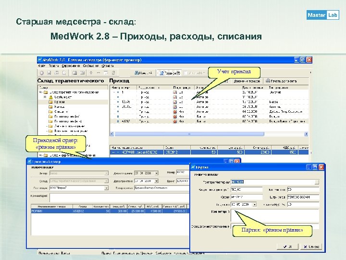
Task: Open the Дата прихода date picker
Action: pos(156,181)
